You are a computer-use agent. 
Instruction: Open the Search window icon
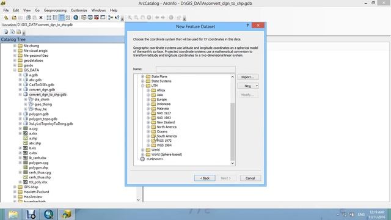(x=90, y=18)
